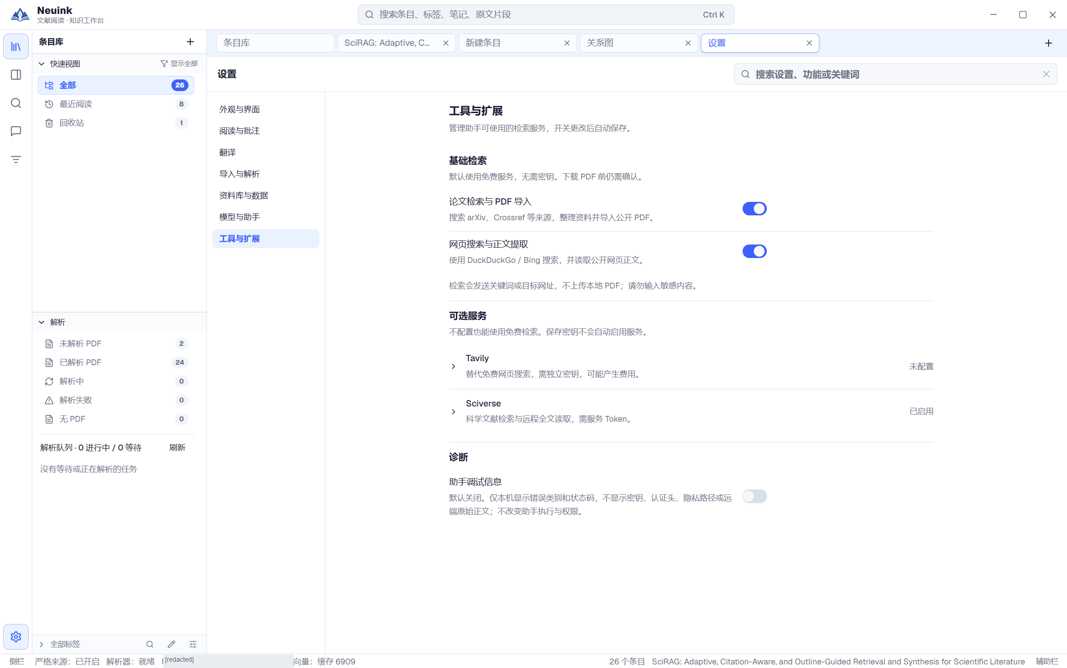Click the 显示全部 filter icon

(x=164, y=64)
